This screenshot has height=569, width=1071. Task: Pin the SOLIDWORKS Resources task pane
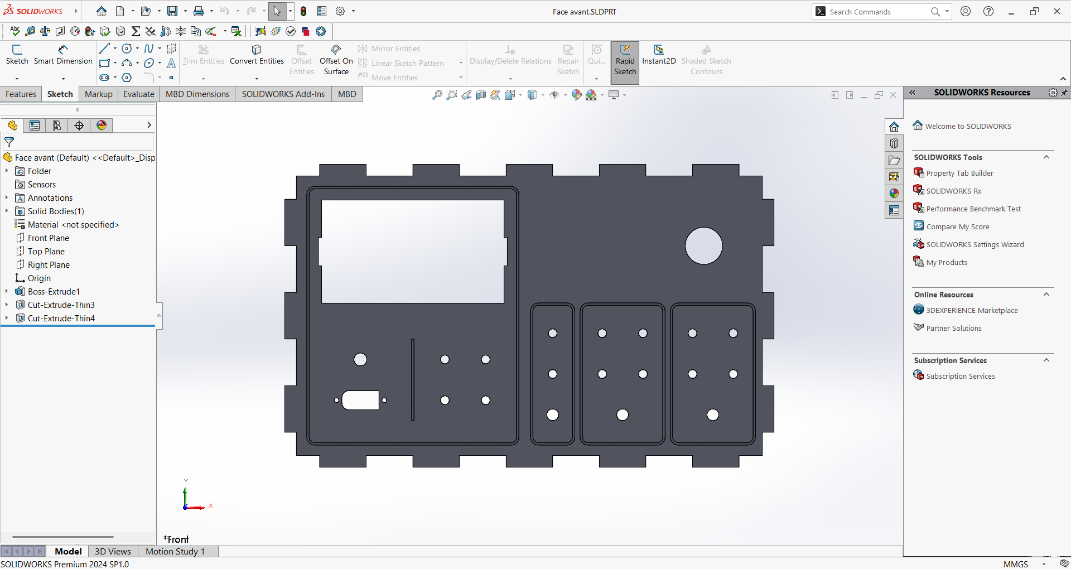pos(1064,93)
